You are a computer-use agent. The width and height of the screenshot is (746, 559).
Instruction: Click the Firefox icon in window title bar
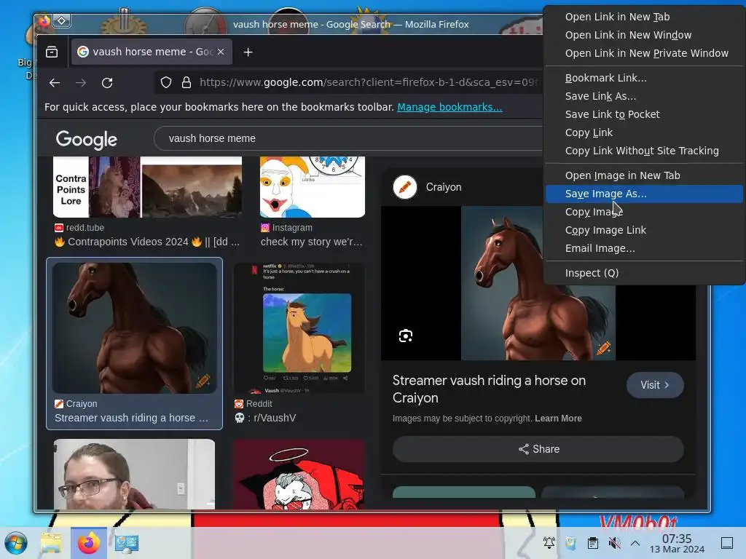pyautogui.click(x=44, y=21)
